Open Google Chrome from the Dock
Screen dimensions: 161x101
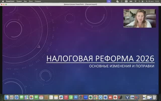(x=95, y=97)
